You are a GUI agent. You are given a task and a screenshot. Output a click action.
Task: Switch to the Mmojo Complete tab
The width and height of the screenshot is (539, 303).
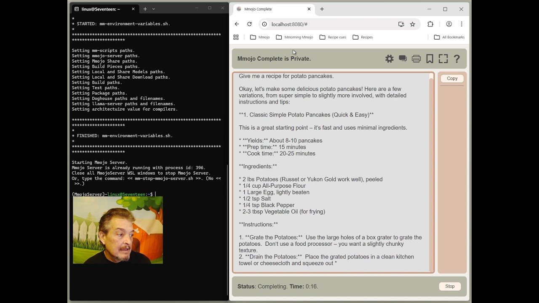click(x=274, y=9)
